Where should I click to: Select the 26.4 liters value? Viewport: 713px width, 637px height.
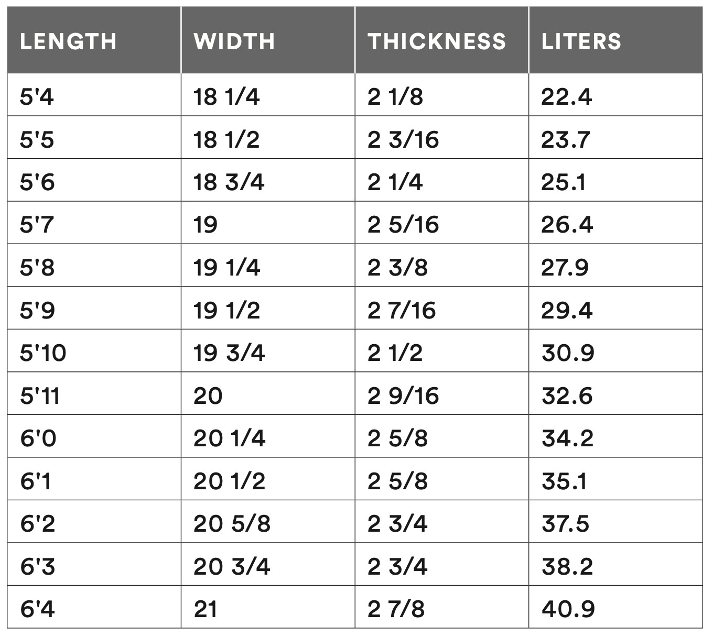567,225
